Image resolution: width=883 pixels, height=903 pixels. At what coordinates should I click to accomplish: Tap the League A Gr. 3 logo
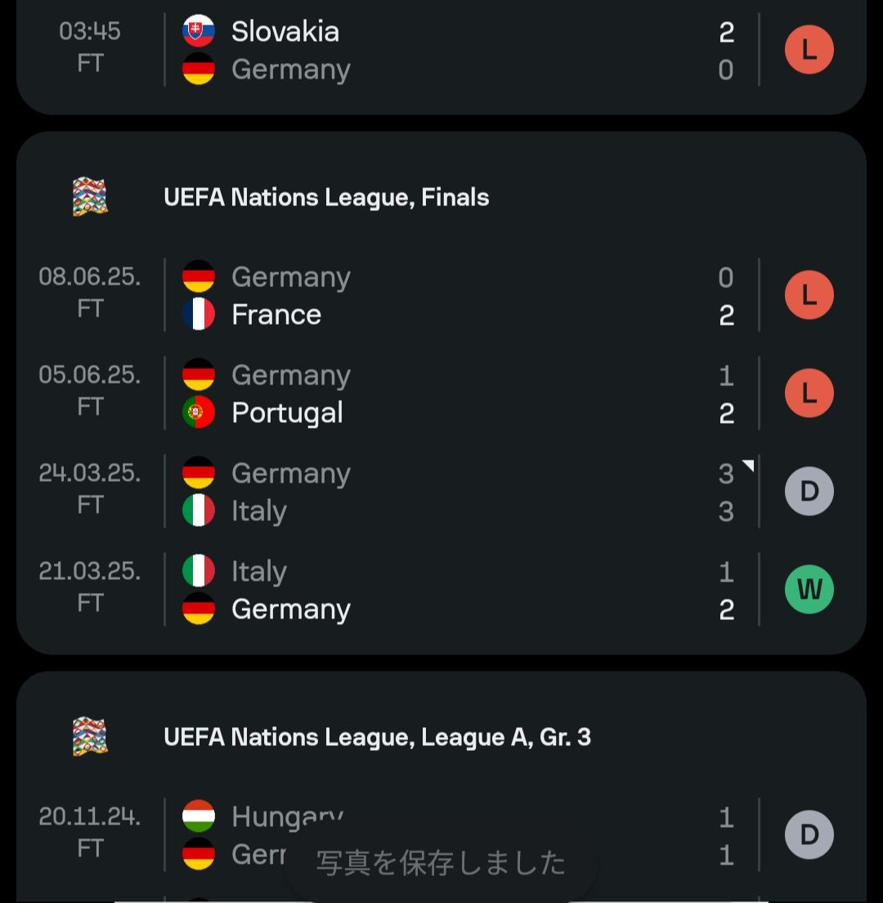[x=90, y=737]
